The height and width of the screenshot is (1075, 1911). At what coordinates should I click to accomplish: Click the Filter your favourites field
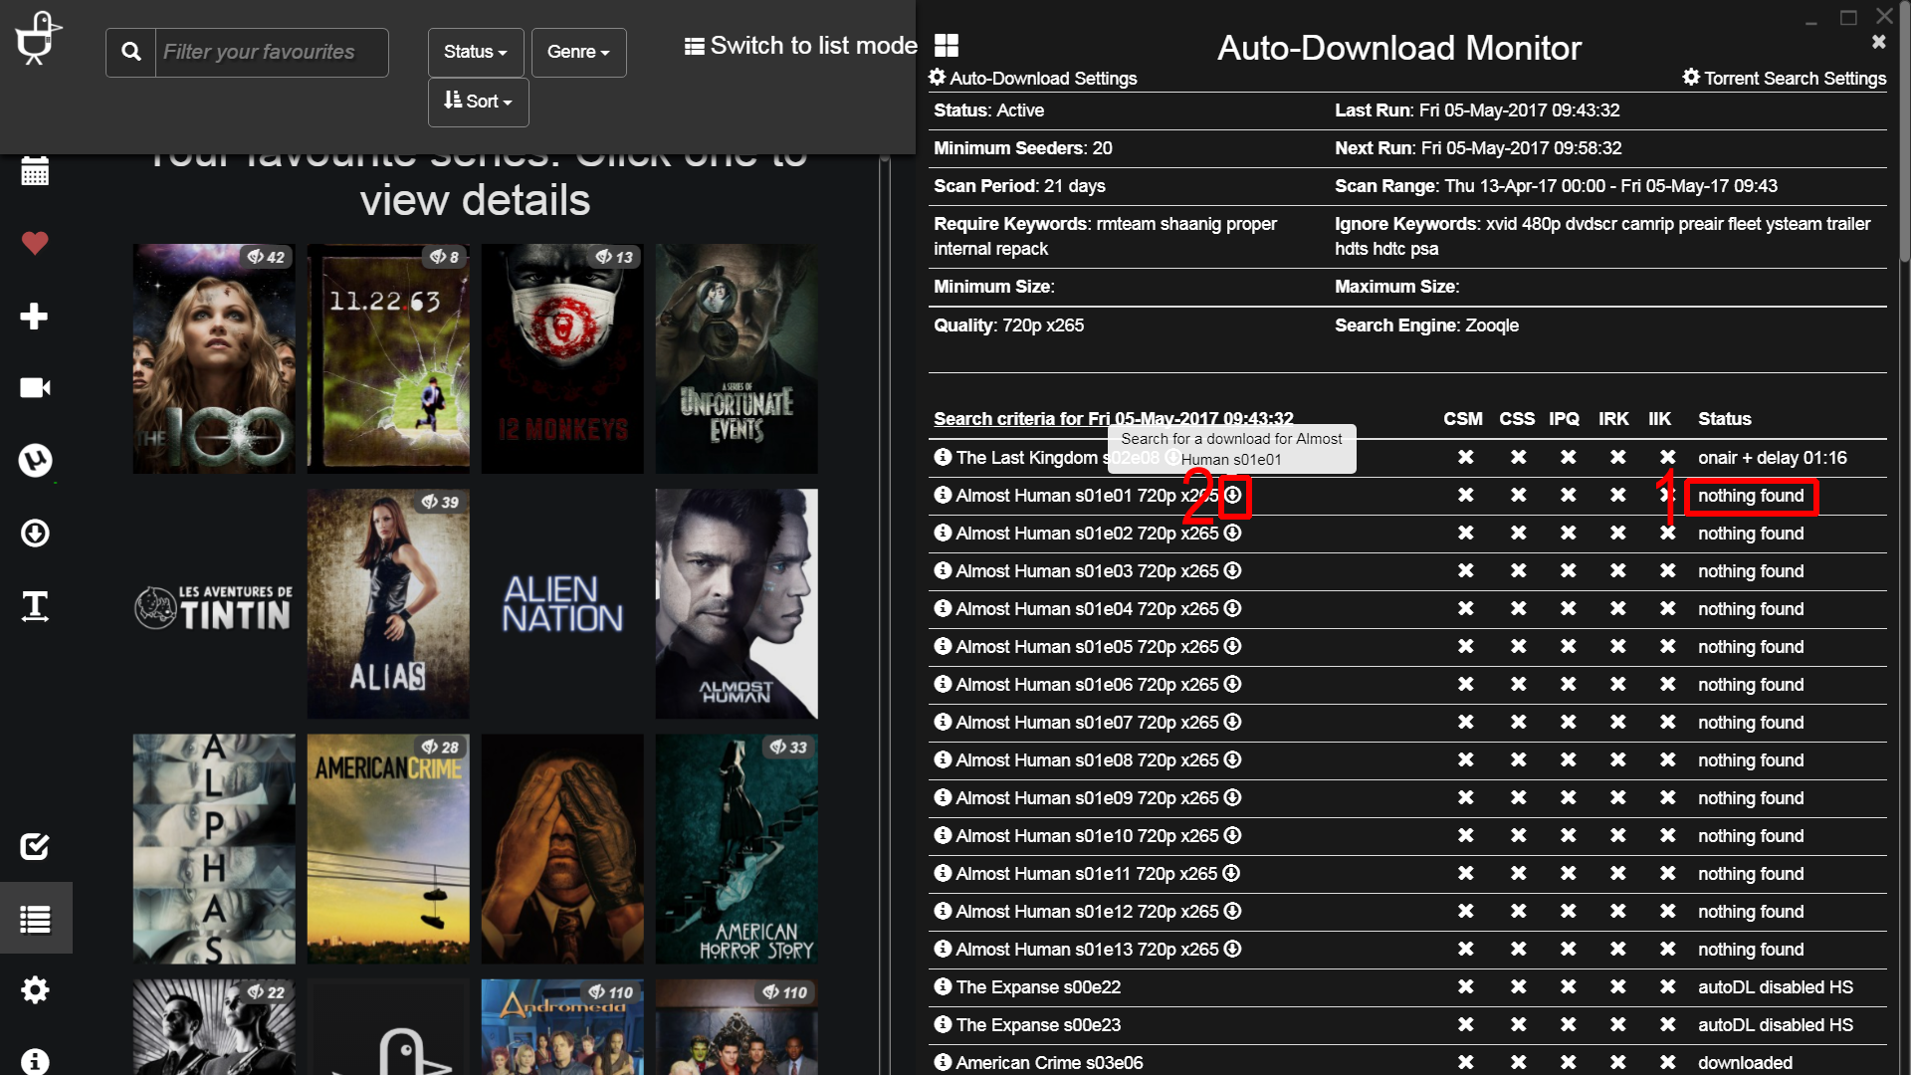pyautogui.click(x=272, y=52)
